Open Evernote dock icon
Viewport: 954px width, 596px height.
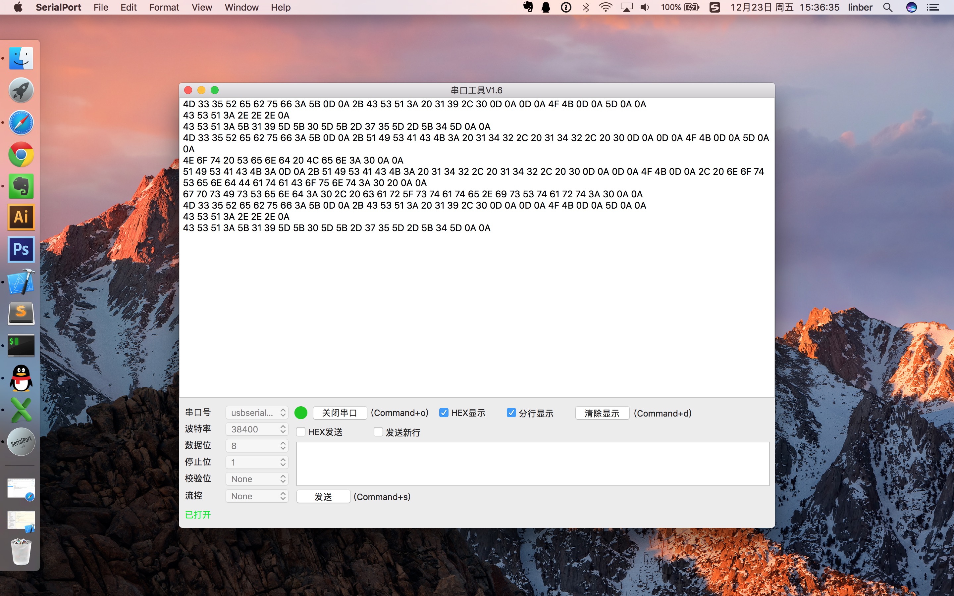21,186
